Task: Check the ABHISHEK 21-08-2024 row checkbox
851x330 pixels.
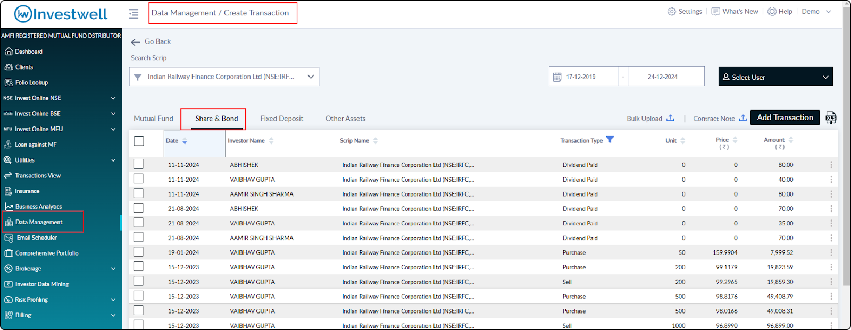Action: pyautogui.click(x=138, y=208)
